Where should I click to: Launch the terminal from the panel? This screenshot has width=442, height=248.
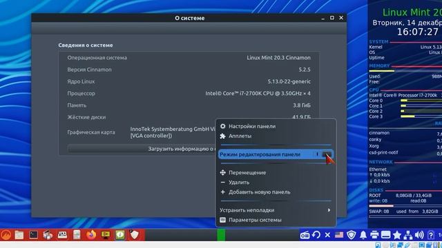coord(34,235)
